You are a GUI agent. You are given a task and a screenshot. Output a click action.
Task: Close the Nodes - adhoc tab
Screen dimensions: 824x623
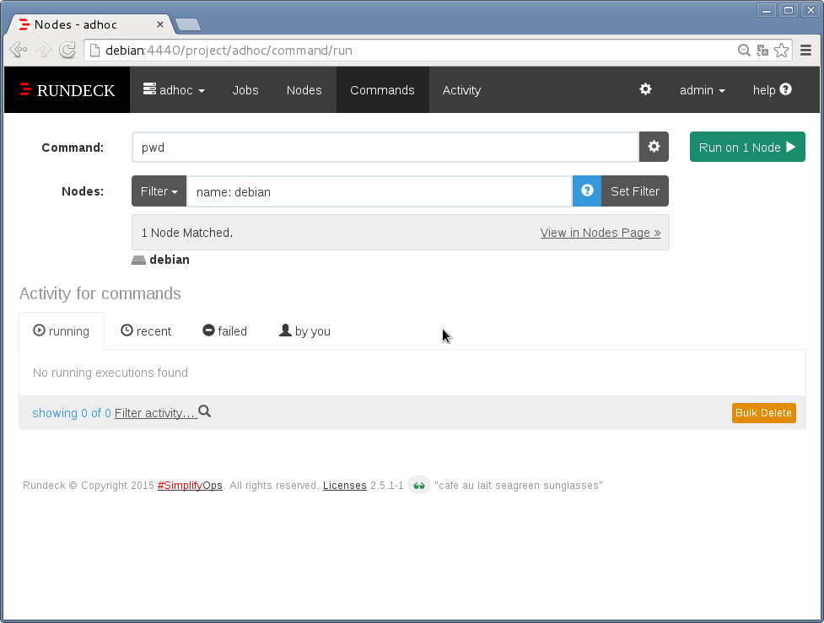(x=160, y=24)
